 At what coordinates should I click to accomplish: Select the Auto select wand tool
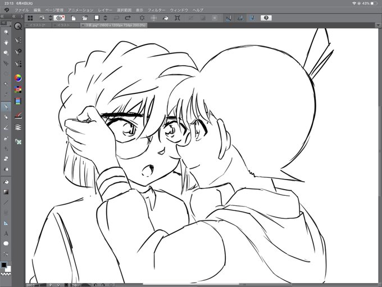click(6, 84)
